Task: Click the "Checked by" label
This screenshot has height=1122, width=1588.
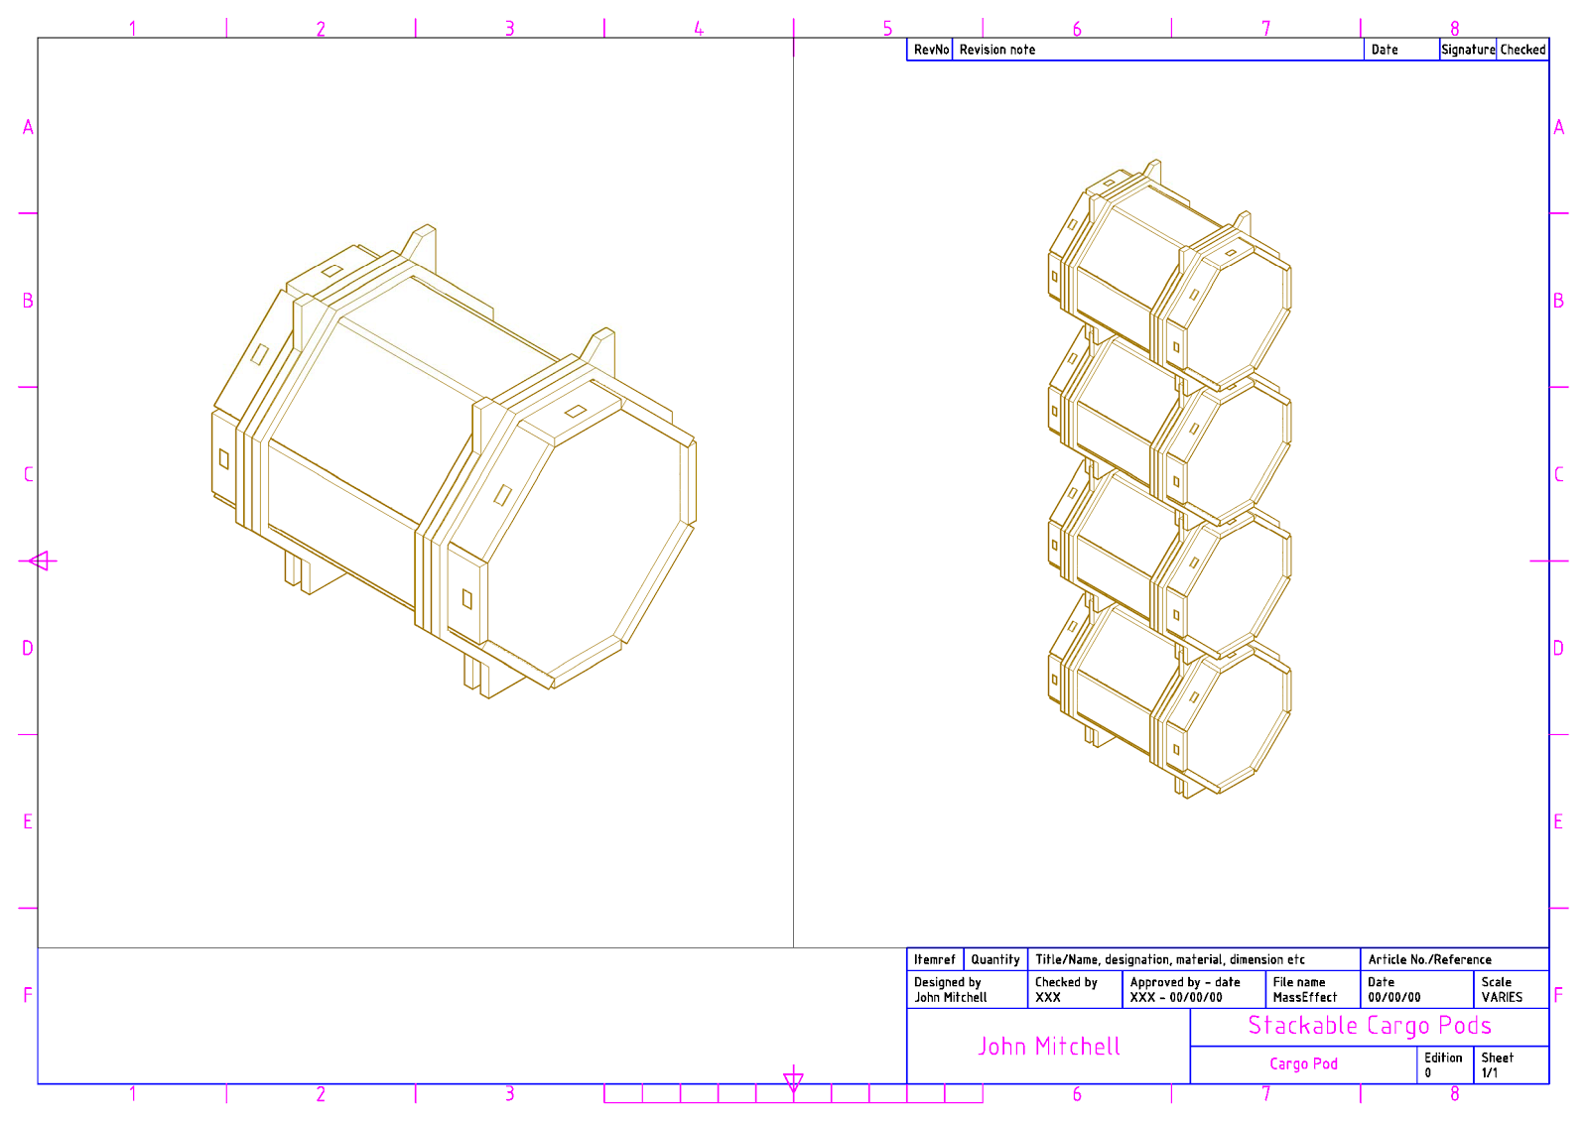Action: point(1066,982)
